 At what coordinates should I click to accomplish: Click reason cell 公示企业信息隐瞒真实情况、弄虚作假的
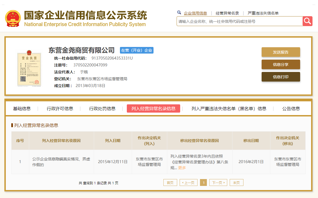pos(61,162)
